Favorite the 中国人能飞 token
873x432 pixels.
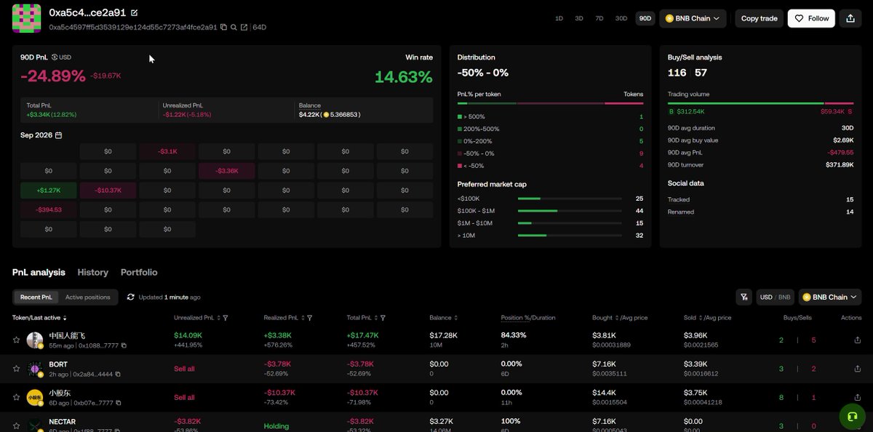tap(16, 340)
